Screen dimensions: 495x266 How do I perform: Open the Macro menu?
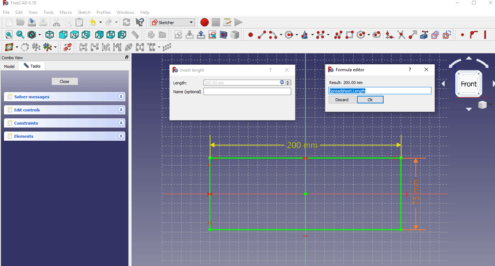pos(66,12)
